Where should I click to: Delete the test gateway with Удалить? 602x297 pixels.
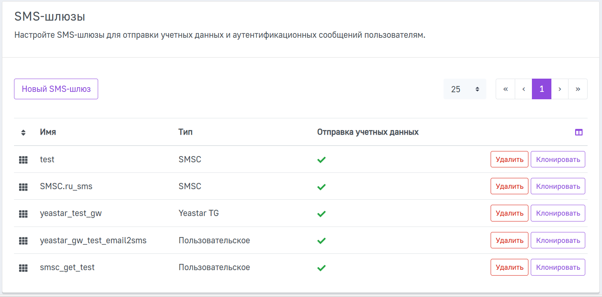tap(509, 159)
